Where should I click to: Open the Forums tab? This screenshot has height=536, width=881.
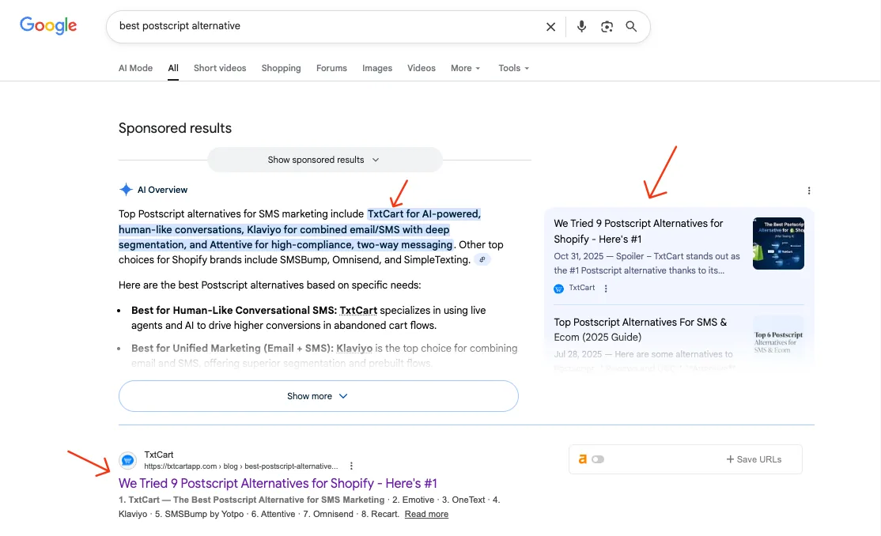pyautogui.click(x=331, y=68)
